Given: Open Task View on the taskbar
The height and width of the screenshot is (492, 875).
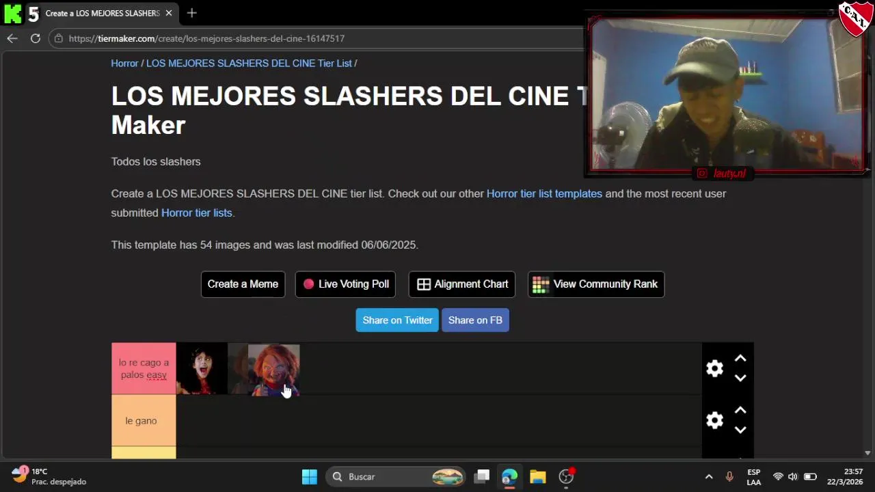Looking at the screenshot, I should point(483,477).
